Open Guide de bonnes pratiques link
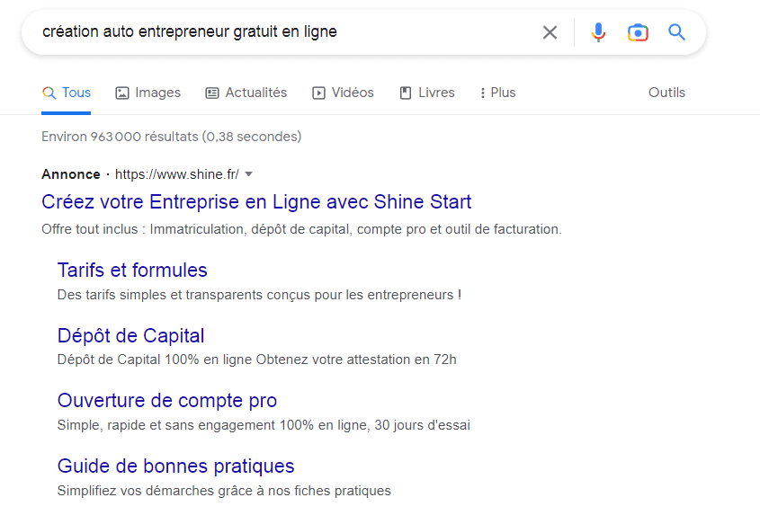The image size is (760, 515). (176, 466)
